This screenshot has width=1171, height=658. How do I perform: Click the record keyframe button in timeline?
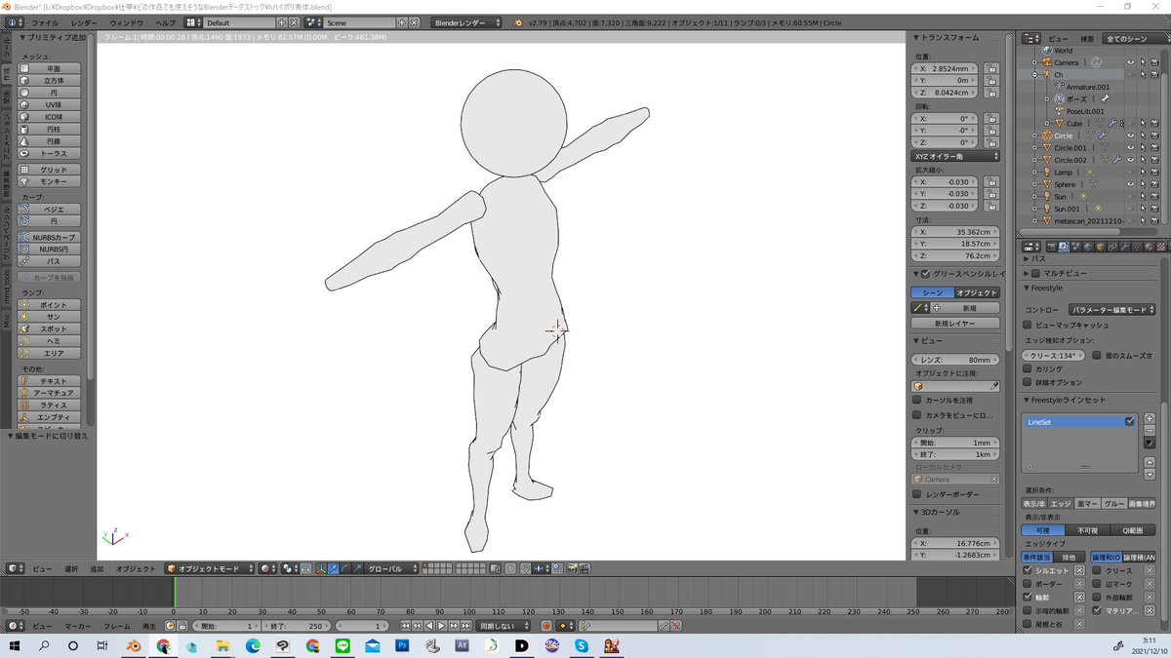click(x=545, y=626)
